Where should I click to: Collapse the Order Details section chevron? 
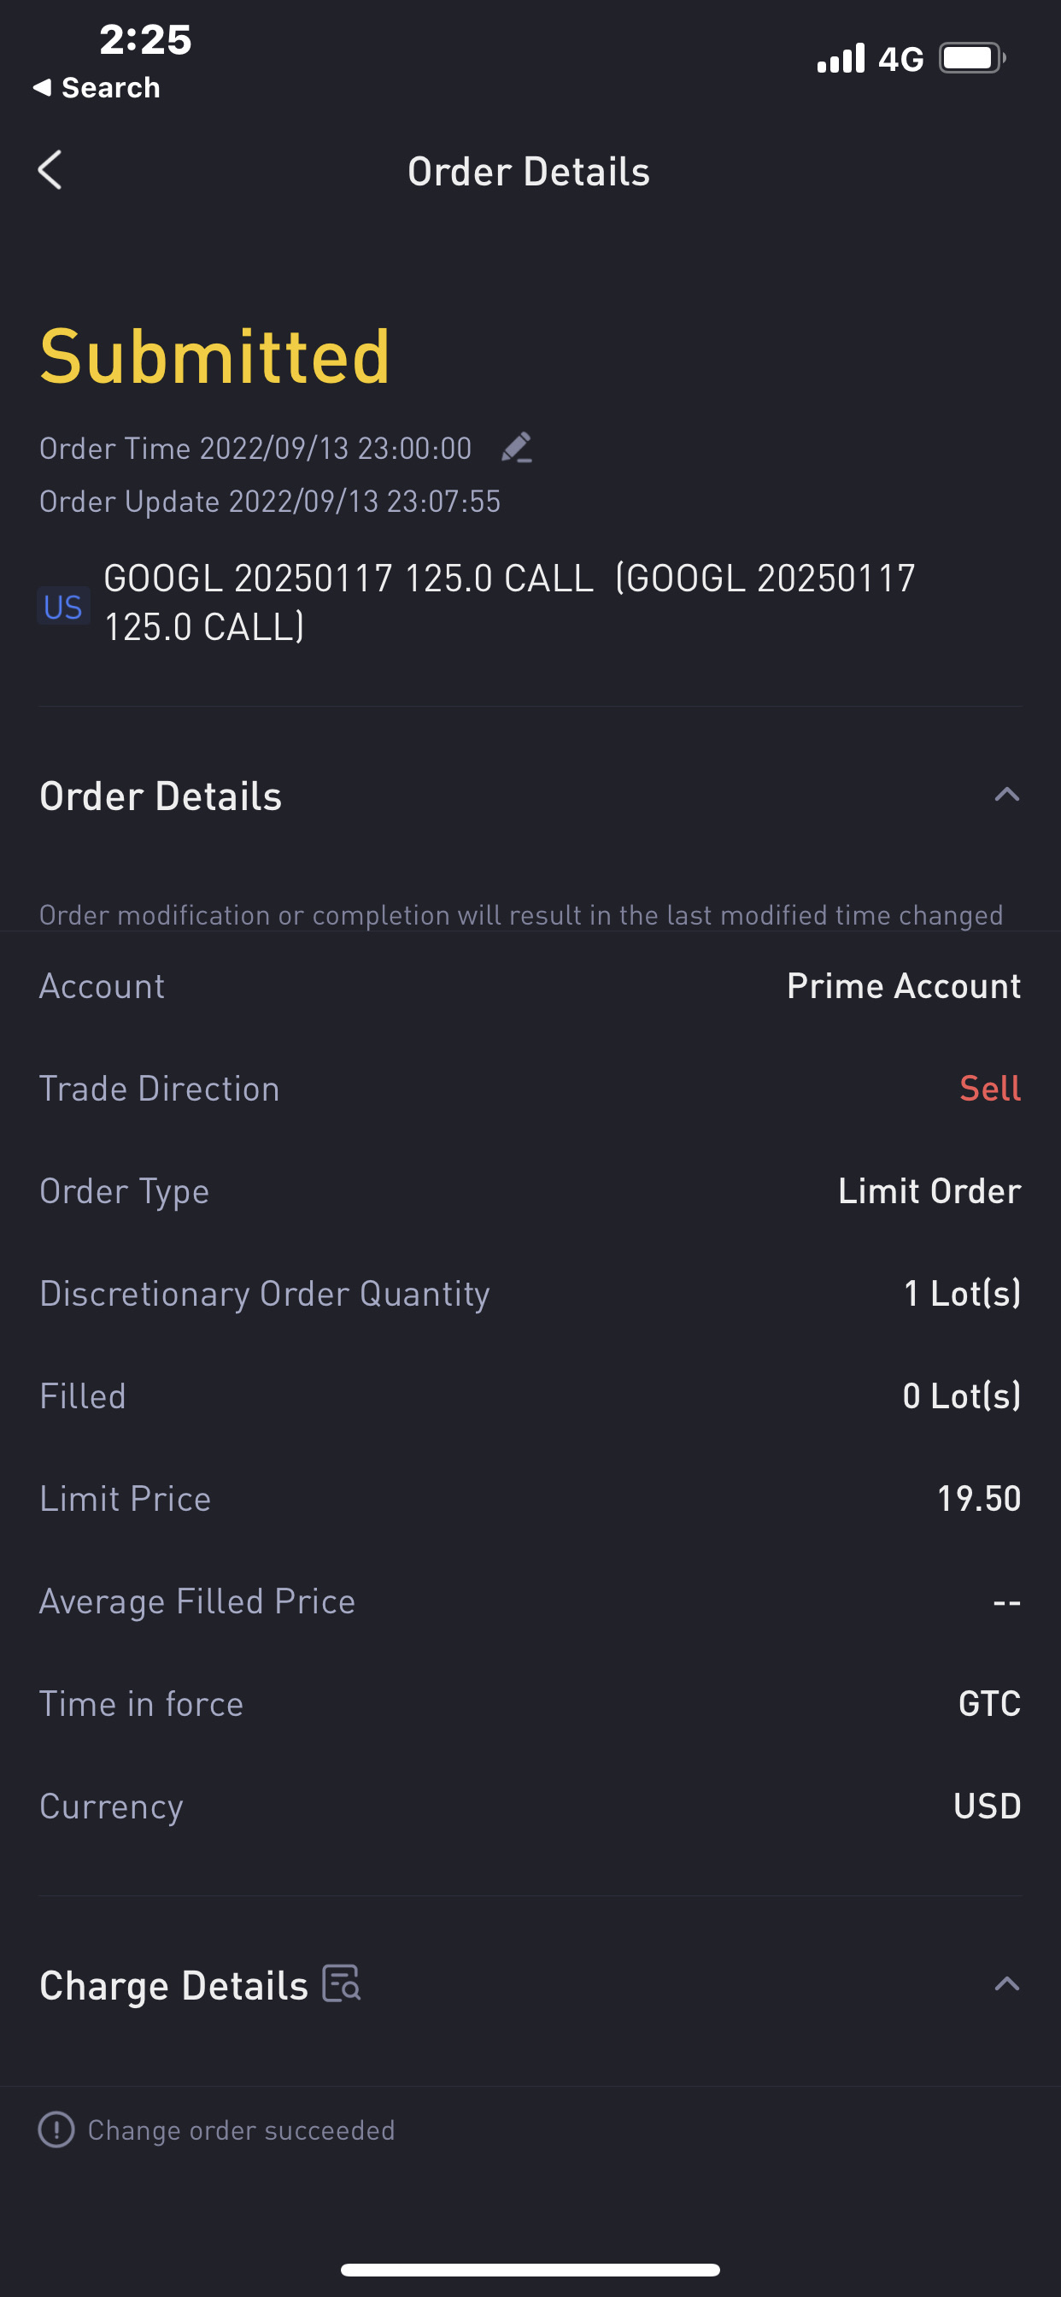[x=1006, y=795]
